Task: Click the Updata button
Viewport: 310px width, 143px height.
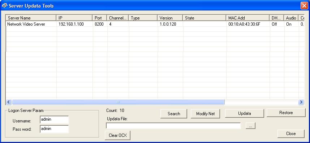Action: pos(244,113)
